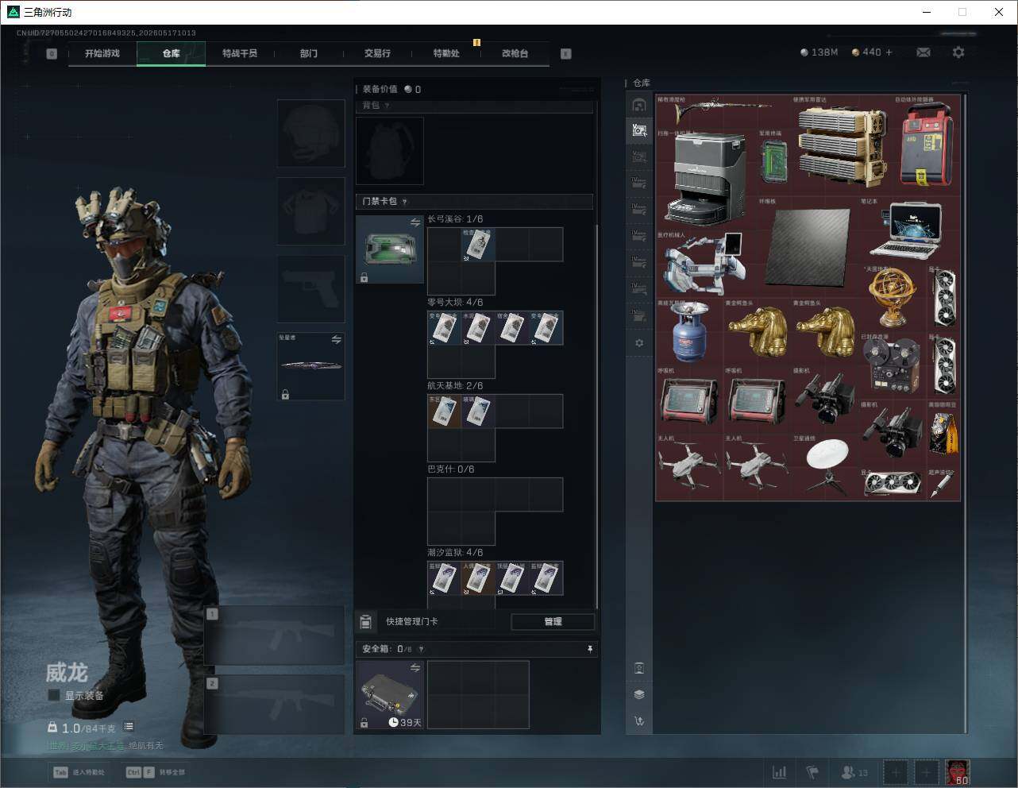Click the first 零号大坝 key card
Screen dimensions: 1018x788
(445, 328)
